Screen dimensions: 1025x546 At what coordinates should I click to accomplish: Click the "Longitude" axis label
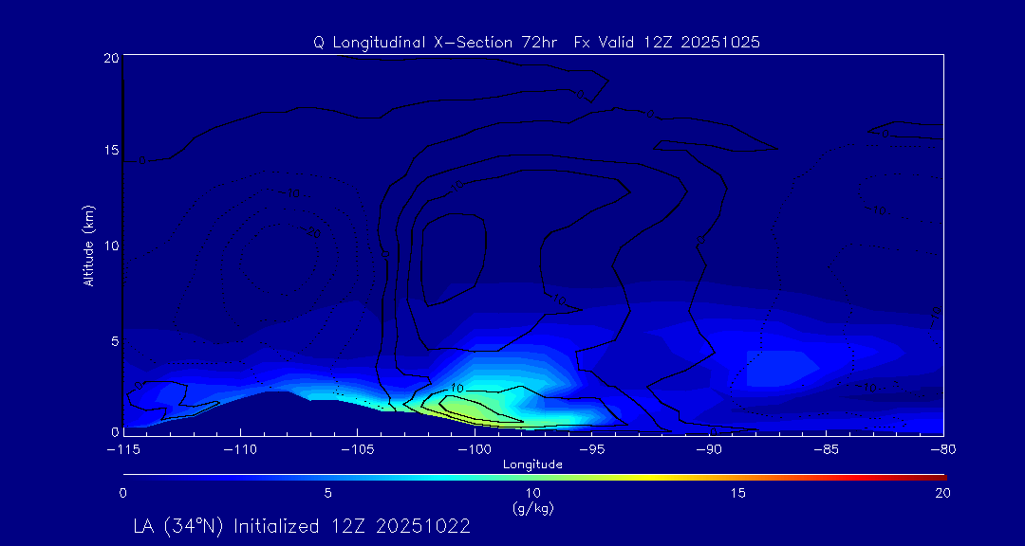(532, 465)
